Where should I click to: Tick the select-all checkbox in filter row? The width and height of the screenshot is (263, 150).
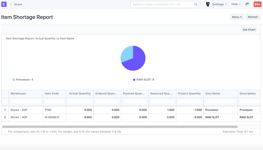[x=5, y=102]
